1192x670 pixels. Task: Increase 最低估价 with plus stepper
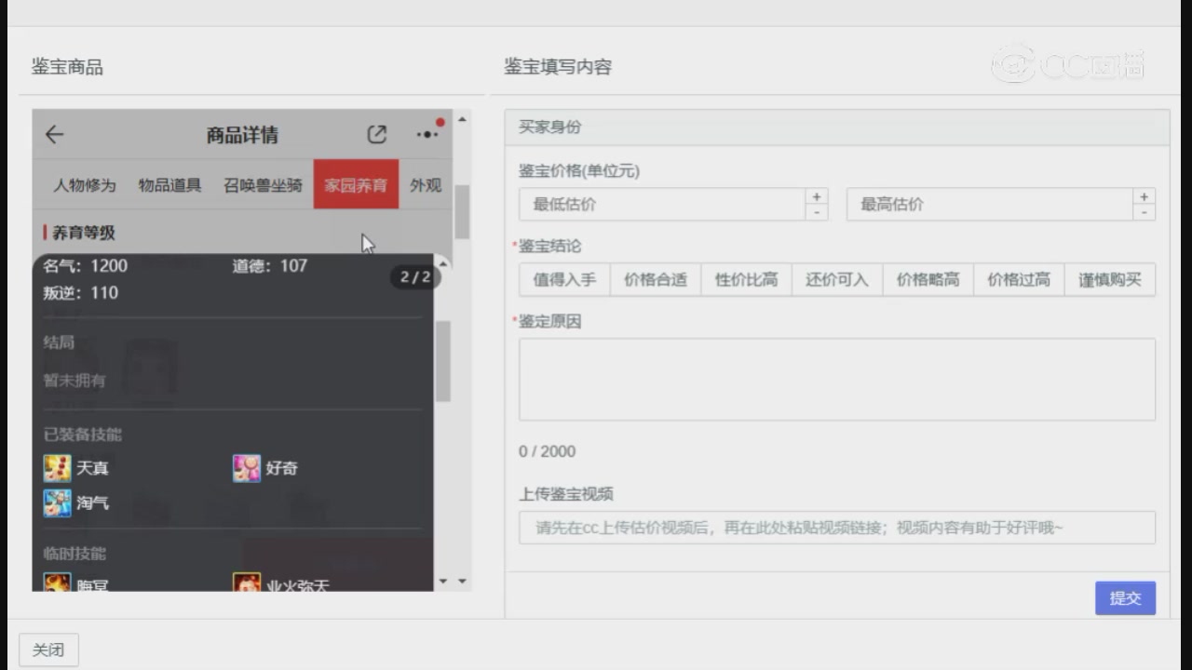click(x=817, y=196)
